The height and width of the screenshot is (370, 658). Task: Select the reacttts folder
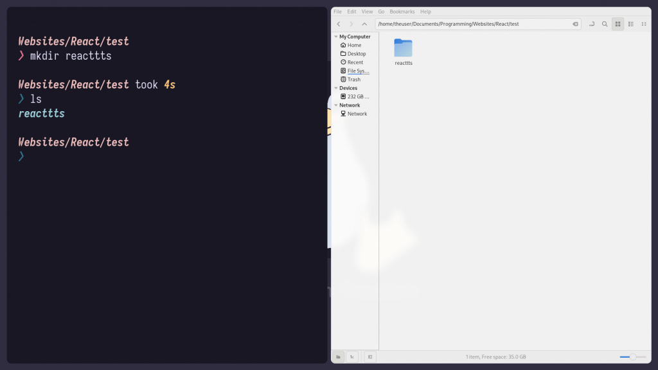coord(403,51)
